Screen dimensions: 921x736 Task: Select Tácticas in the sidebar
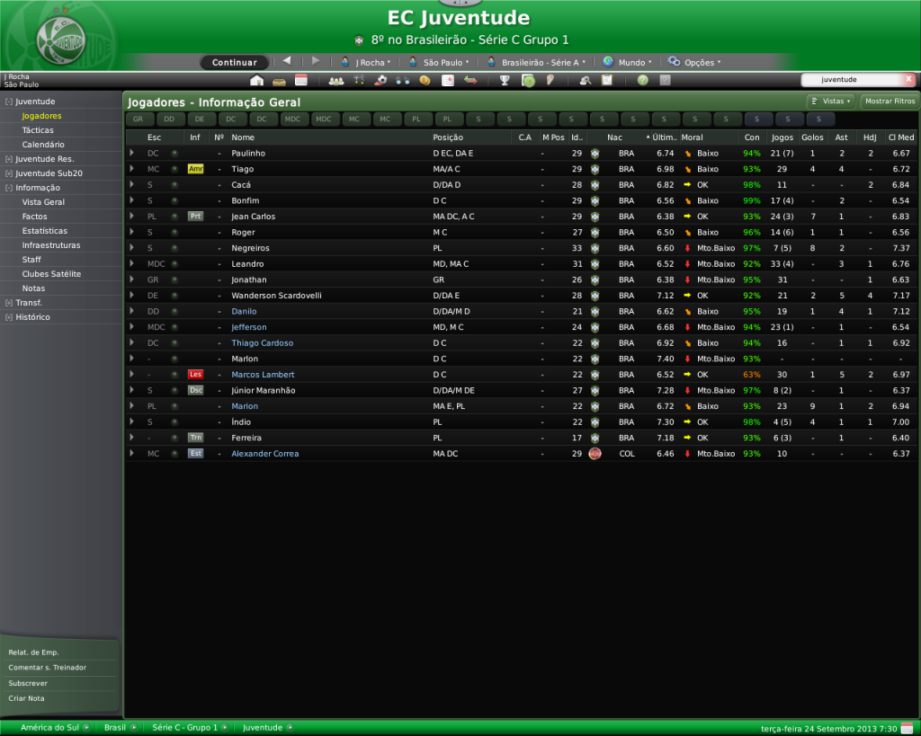(x=38, y=130)
